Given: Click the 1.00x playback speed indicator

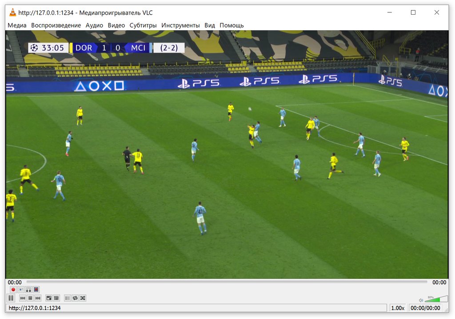Looking at the screenshot, I should pyautogui.click(x=398, y=308).
